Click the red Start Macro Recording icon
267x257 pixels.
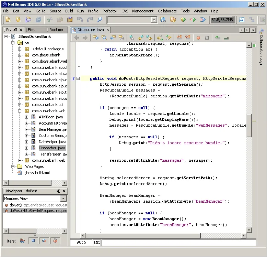(x=198, y=38)
